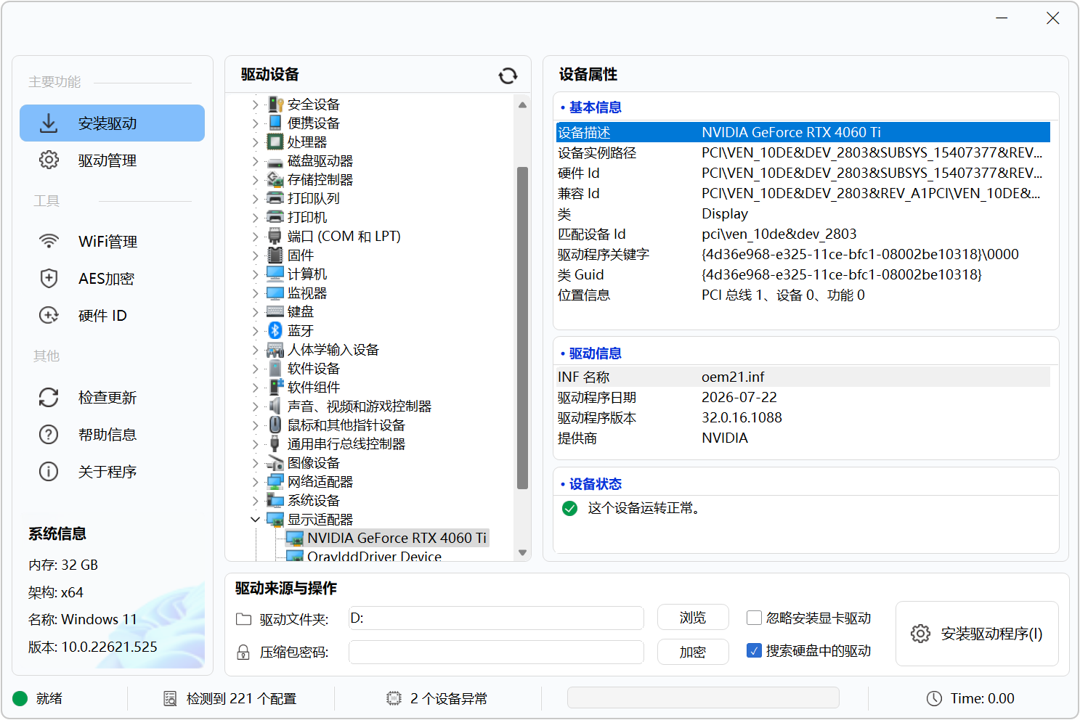Click the speaker icon next to 声音、视频和游戏控制器
Viewport: 1080px width, 720px height.
point(275,406)
